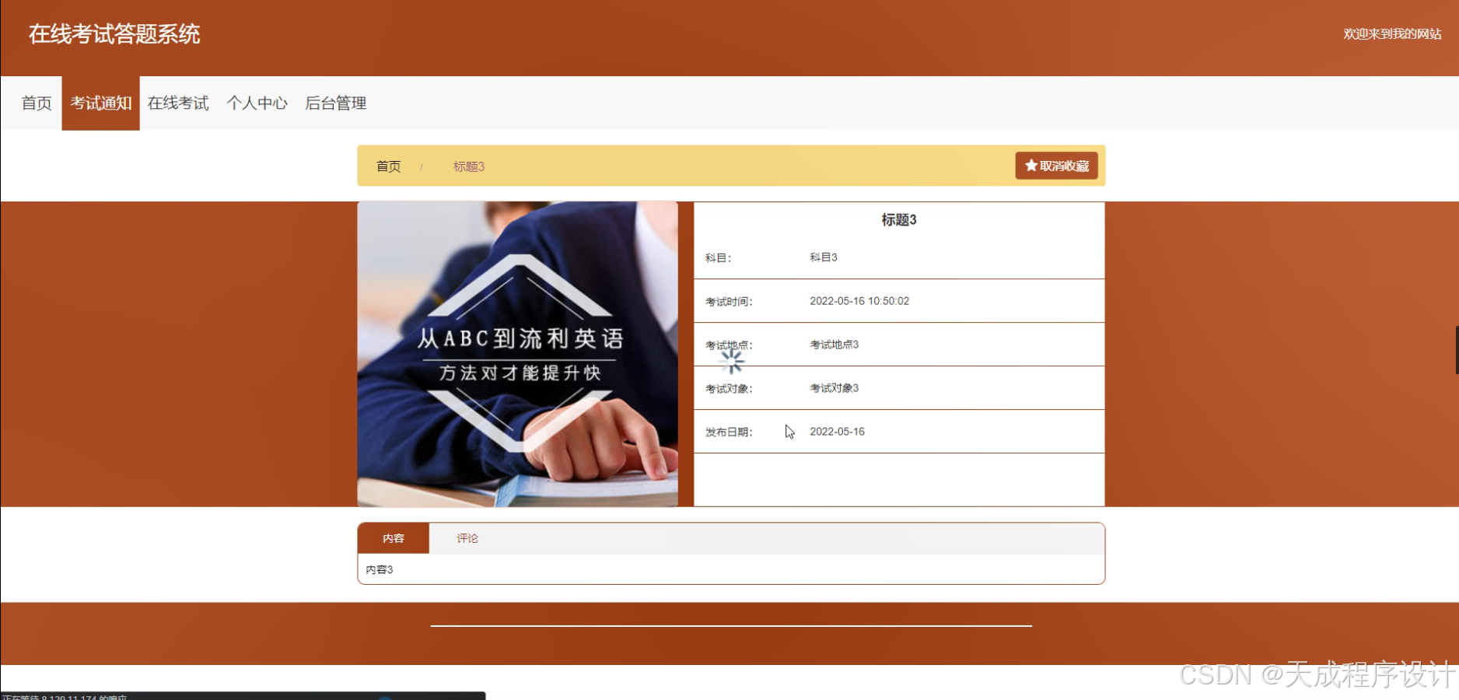The width and height of the screenshot is (1459, 700).
Task: Open 个人中心 from the navigation bar
Action: [x=257, y=103]
